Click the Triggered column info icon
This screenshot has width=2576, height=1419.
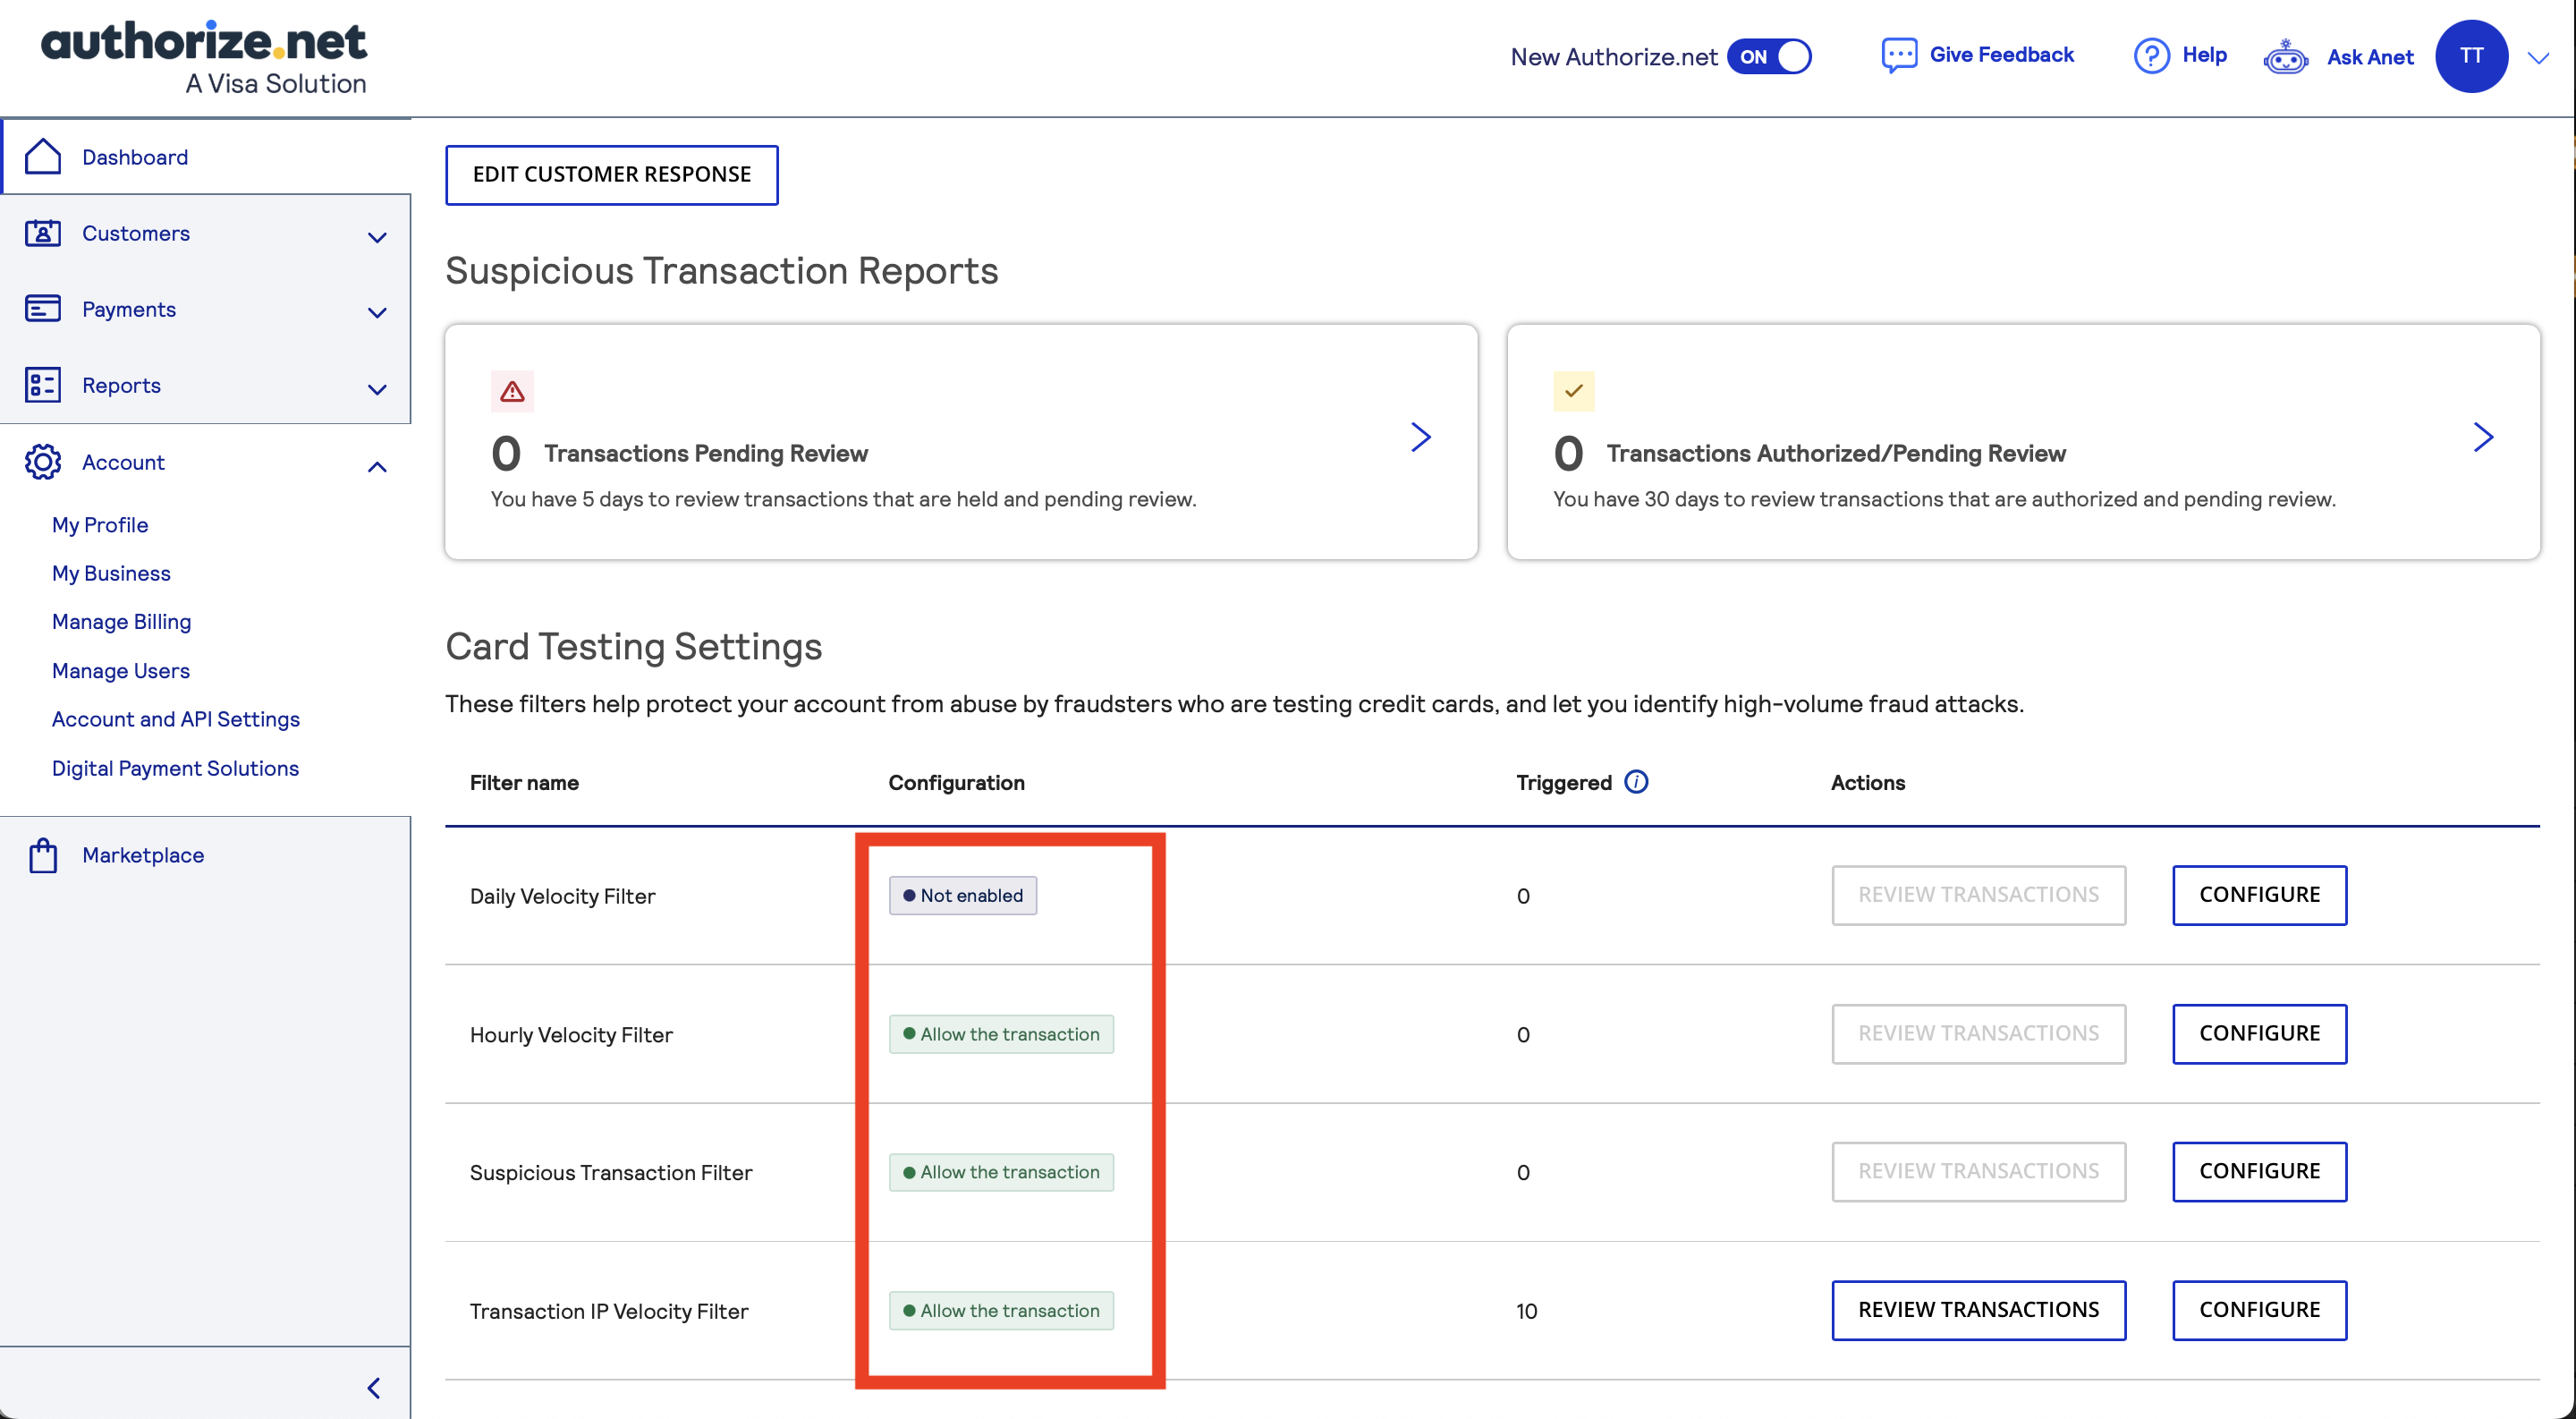(1636, 781)
